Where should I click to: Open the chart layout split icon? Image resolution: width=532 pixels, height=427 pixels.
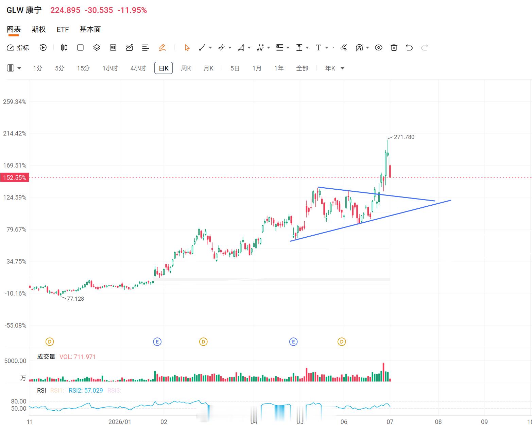11,68
